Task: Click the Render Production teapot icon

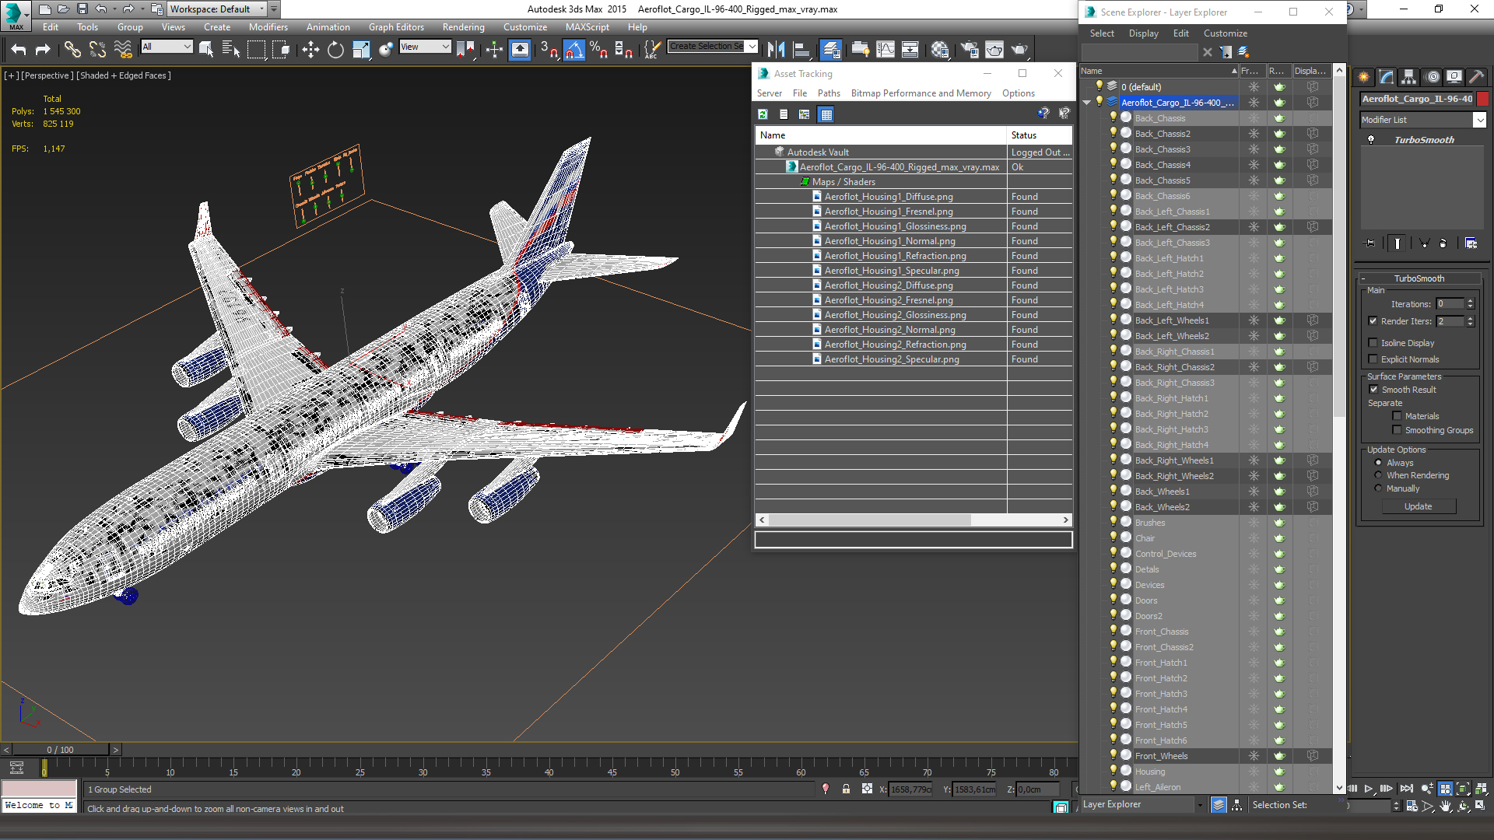Action: point(1019,50)
